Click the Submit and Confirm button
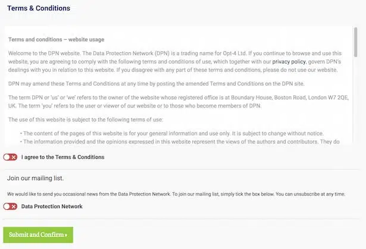The height and width of the screenshot is (249, 366). point(38,235)
